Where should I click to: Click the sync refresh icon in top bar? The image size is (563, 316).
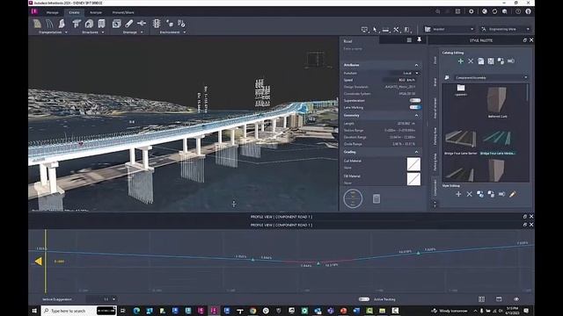coord(494,11)
